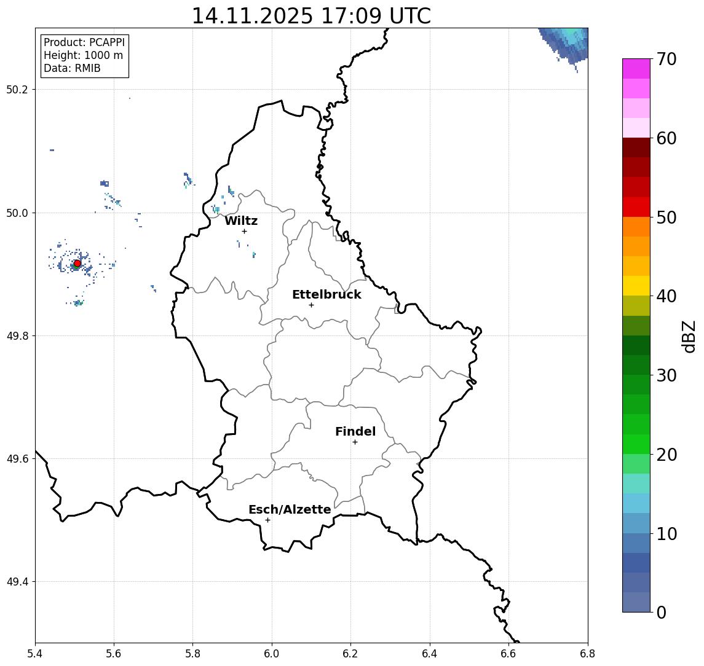Click longitude tick label 5.6
Screen dimensions: 704x666
114,654
